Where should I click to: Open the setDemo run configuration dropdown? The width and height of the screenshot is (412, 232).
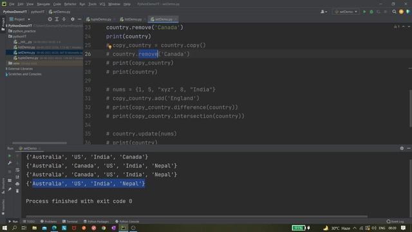(x=346, y=12)
